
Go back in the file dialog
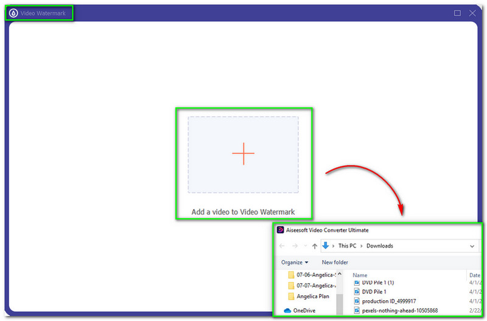click(282, 246)
